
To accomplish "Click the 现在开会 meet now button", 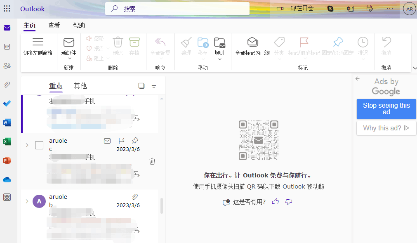I will (295, 9).
